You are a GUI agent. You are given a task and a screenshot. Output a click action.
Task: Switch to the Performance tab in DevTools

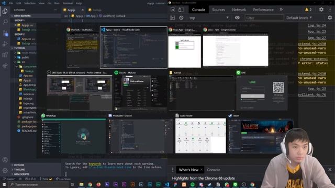(263, 9)
